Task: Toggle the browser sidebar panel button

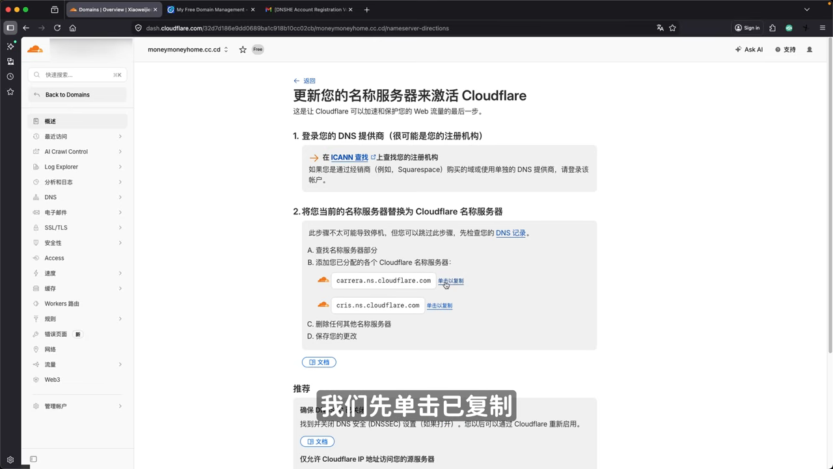Action: (10, 28)
